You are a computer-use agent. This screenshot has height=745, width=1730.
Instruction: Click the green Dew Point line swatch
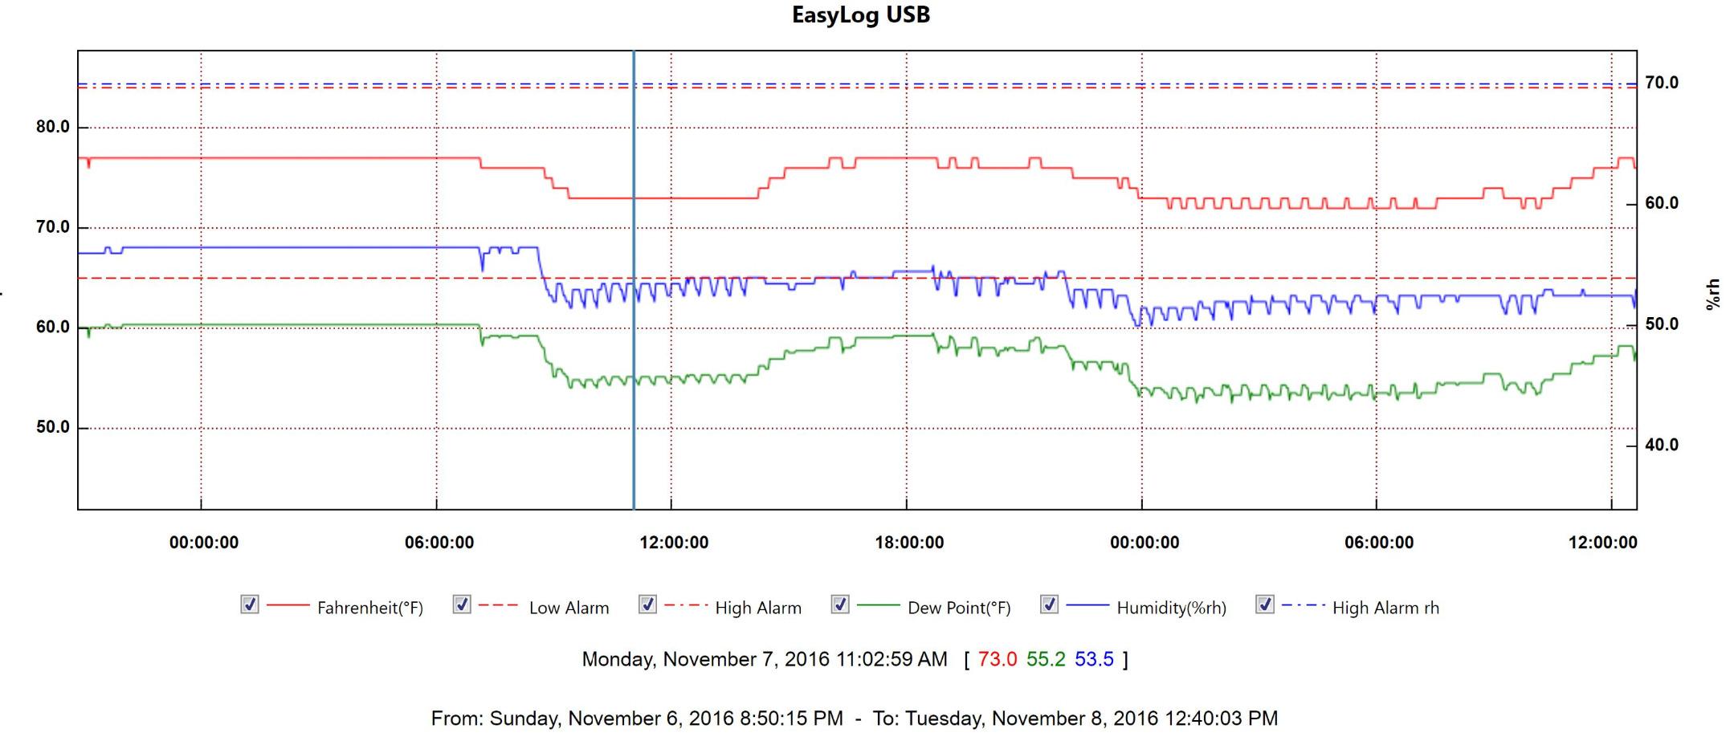pos(878,605)
